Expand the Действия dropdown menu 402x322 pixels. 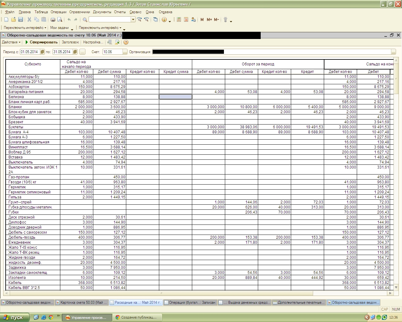pyautogui.click(x=11, y=42)
